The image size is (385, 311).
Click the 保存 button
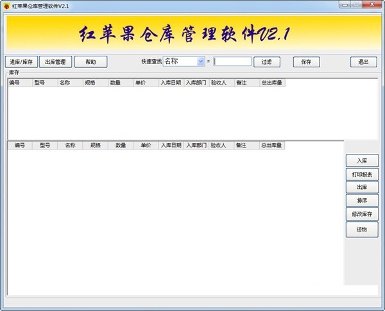click(x=306, y=62)
